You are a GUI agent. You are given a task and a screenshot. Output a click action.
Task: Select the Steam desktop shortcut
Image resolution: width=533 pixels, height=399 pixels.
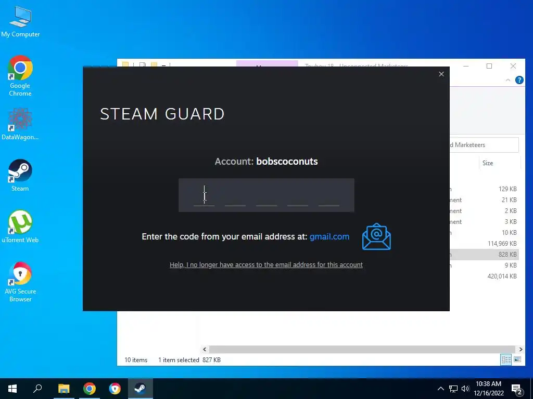[x=20, y=175]
